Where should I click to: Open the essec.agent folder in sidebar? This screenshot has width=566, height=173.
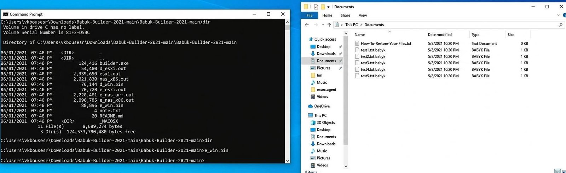326,90
